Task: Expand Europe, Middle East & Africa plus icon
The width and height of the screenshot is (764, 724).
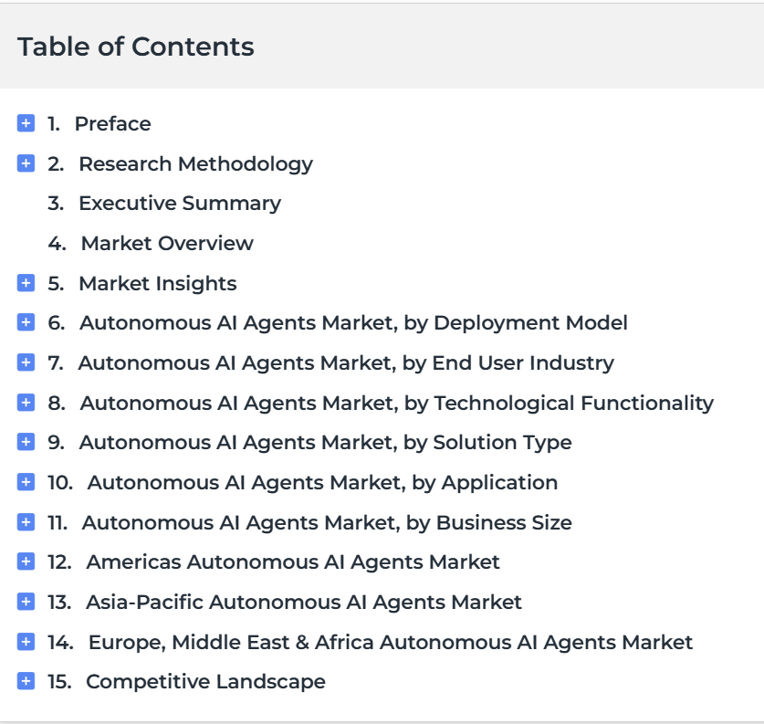Action: tap(26, 642)
